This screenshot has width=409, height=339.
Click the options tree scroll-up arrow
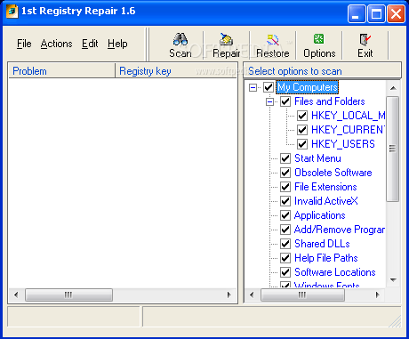pos(393,88)
